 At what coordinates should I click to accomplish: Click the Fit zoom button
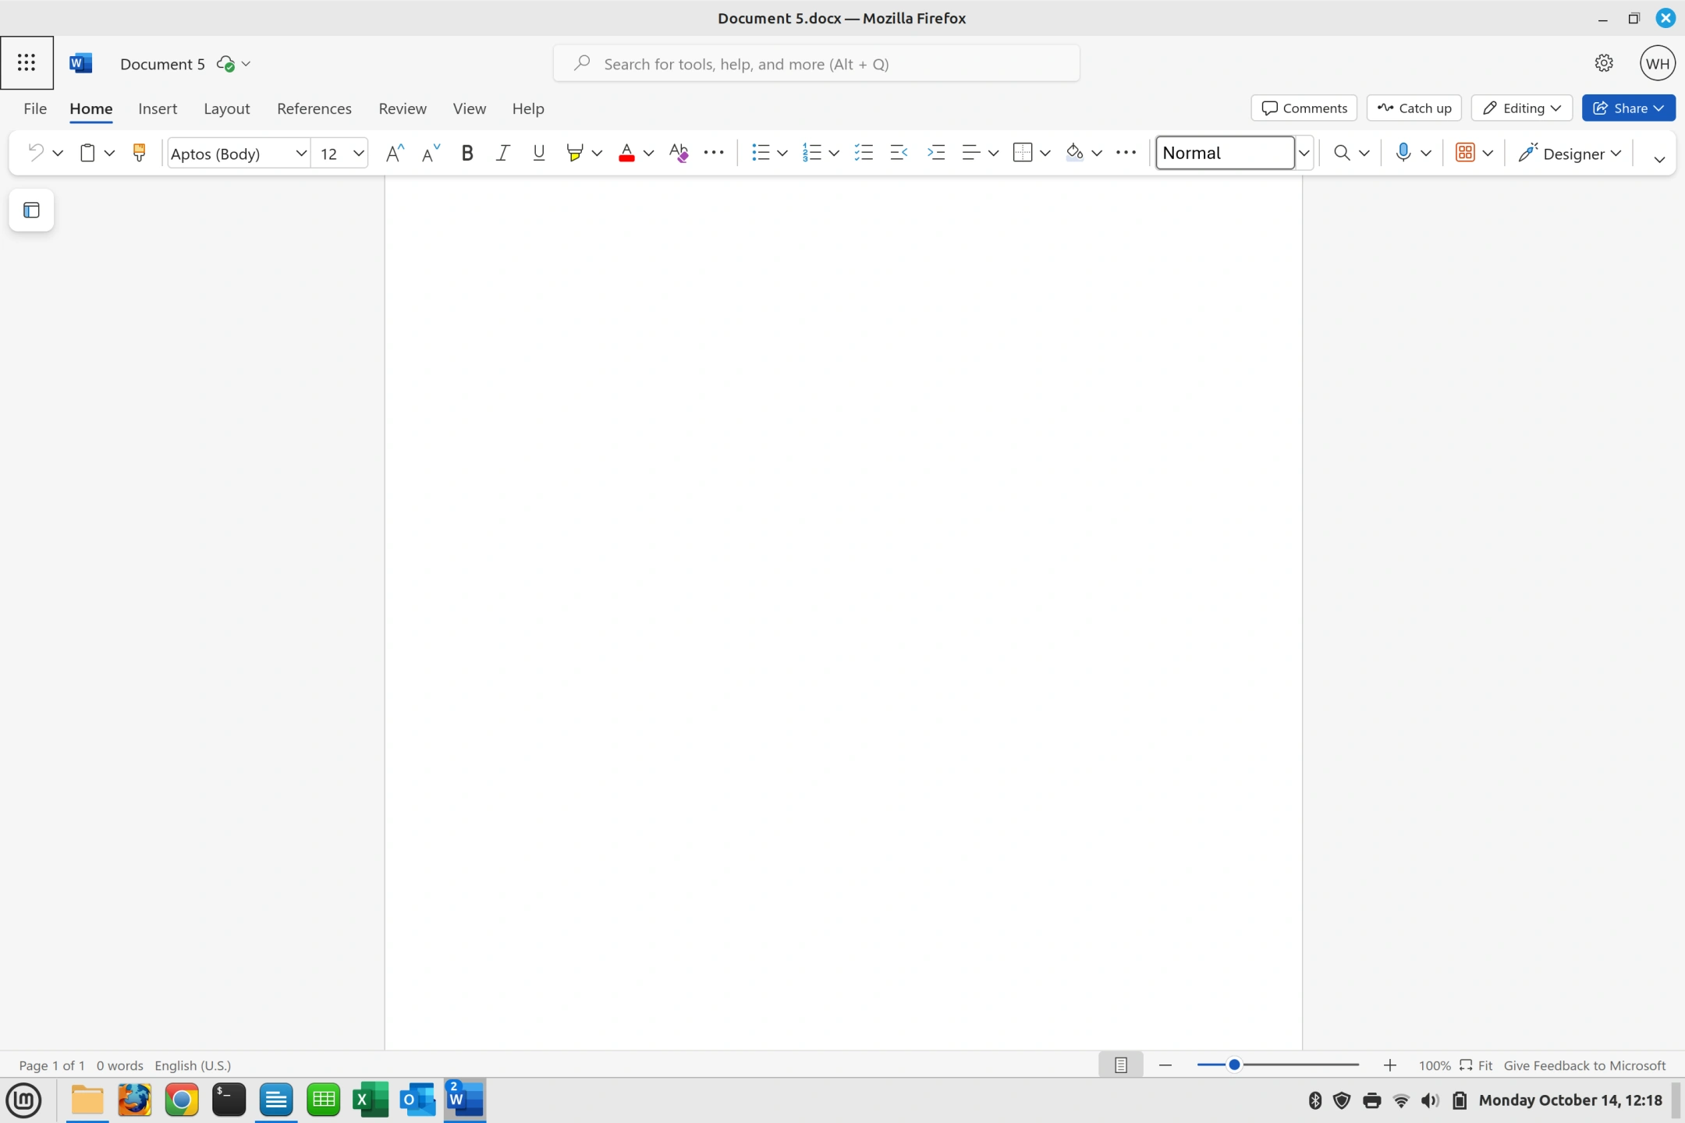click(1476, 1065)
